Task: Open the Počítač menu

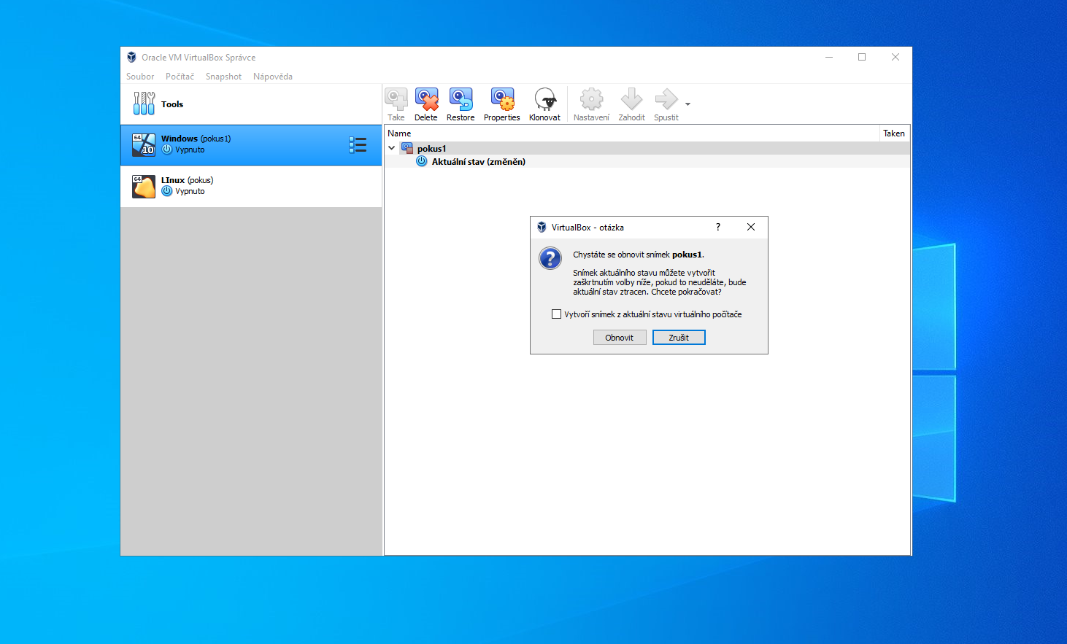Action: (180, 77)
